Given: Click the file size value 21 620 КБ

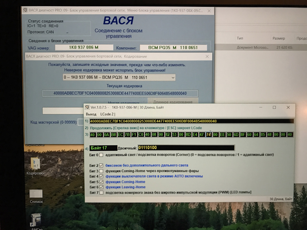Looking at the screenshot, I should coord(284,47).
